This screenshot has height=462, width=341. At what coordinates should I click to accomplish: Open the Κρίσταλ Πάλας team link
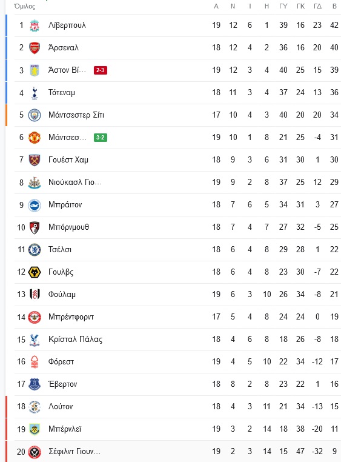tap(75, 340)
